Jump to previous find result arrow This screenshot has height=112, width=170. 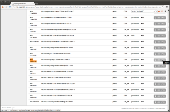tap(159, 11)
